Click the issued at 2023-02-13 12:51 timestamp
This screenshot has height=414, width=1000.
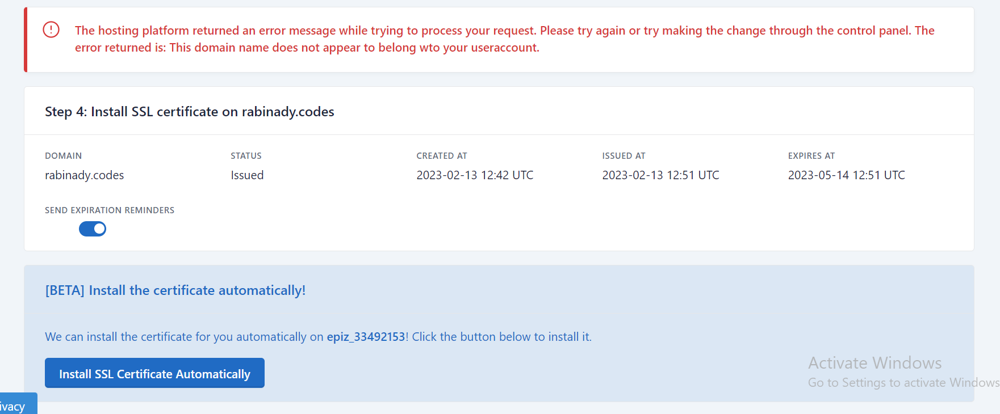click(660, 175)
